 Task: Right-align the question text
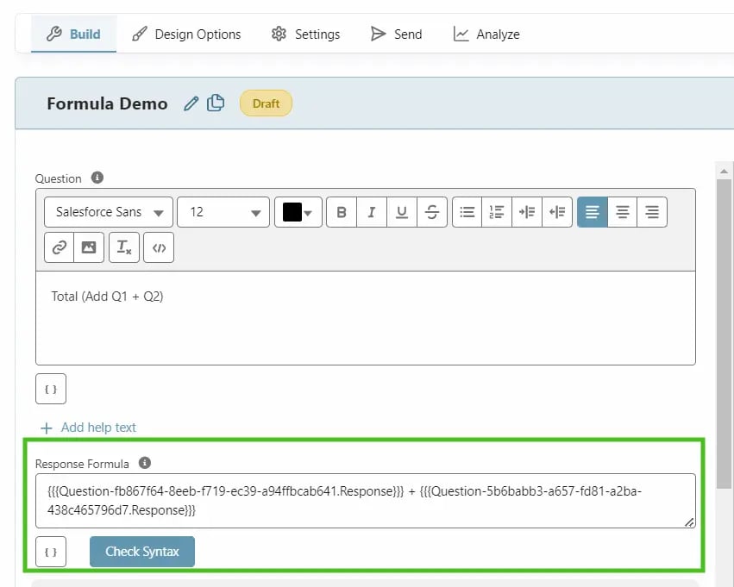tap(652, 212)
